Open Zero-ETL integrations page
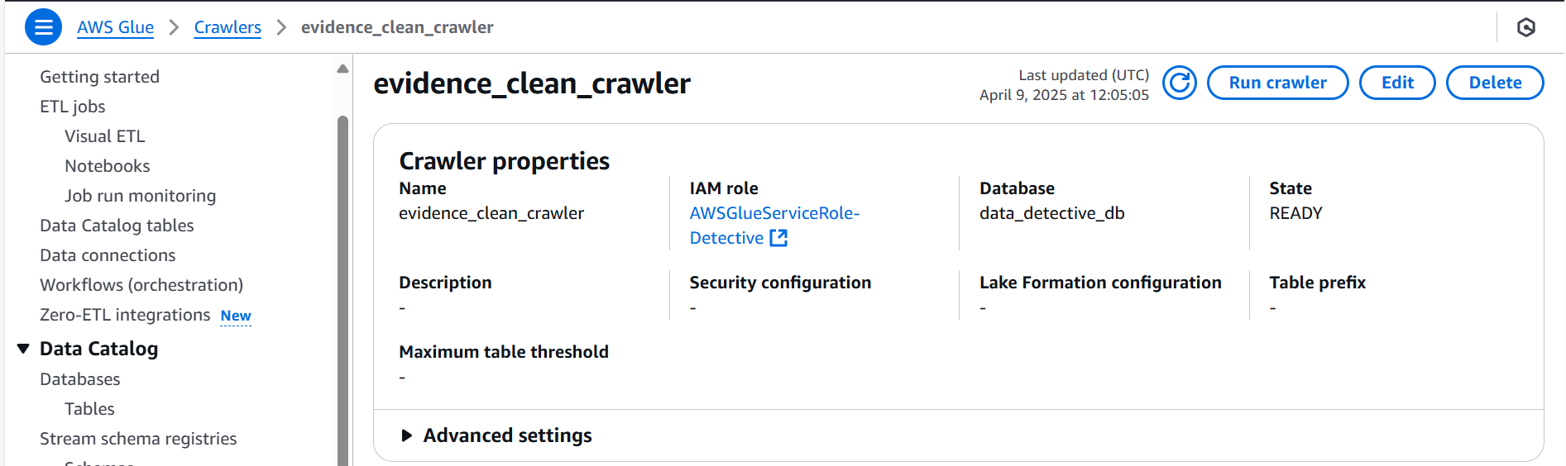Image resolution: width=1566 pixels, height=466 pixels. [x=125, y=315]
